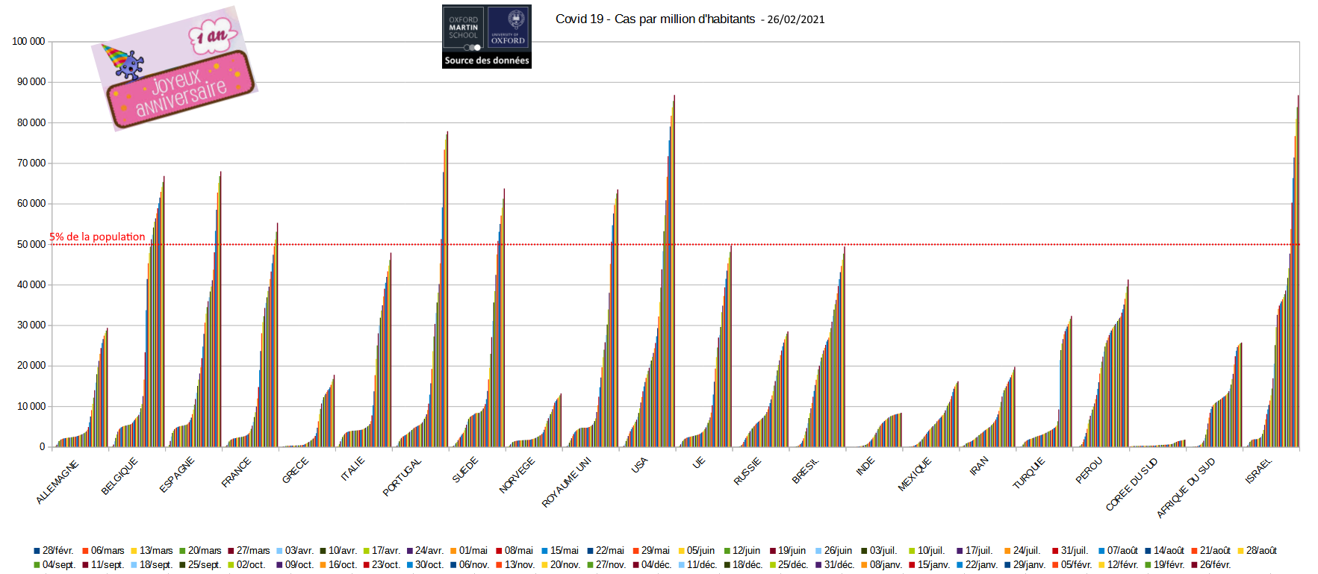
Task: Click the party-hat virus cartoon icon
Action: (122, 62)
